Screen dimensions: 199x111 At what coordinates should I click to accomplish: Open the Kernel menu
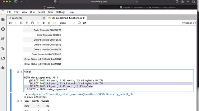pyautogui.click(x=41, y=12)
